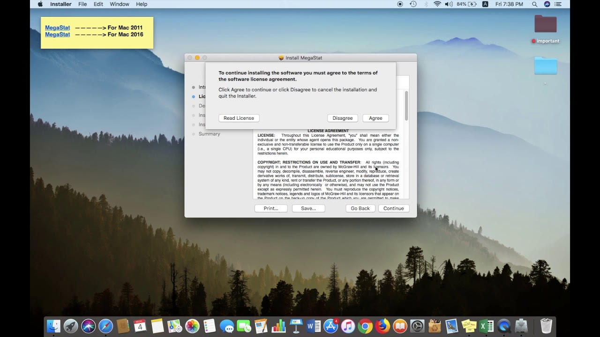Launch Siri from the dock

(88, 326)
